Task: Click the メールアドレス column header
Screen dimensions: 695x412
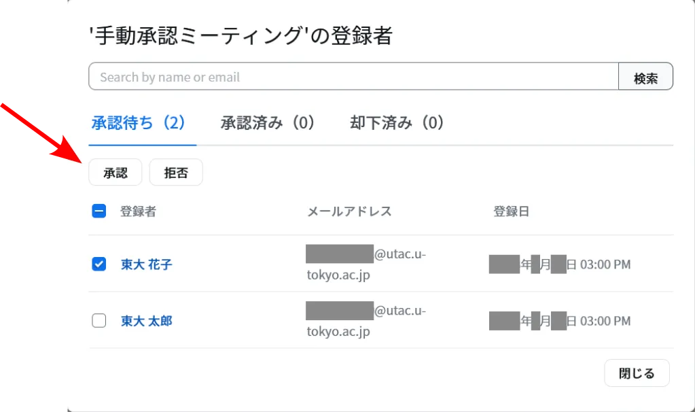Action: click(349, 211)
